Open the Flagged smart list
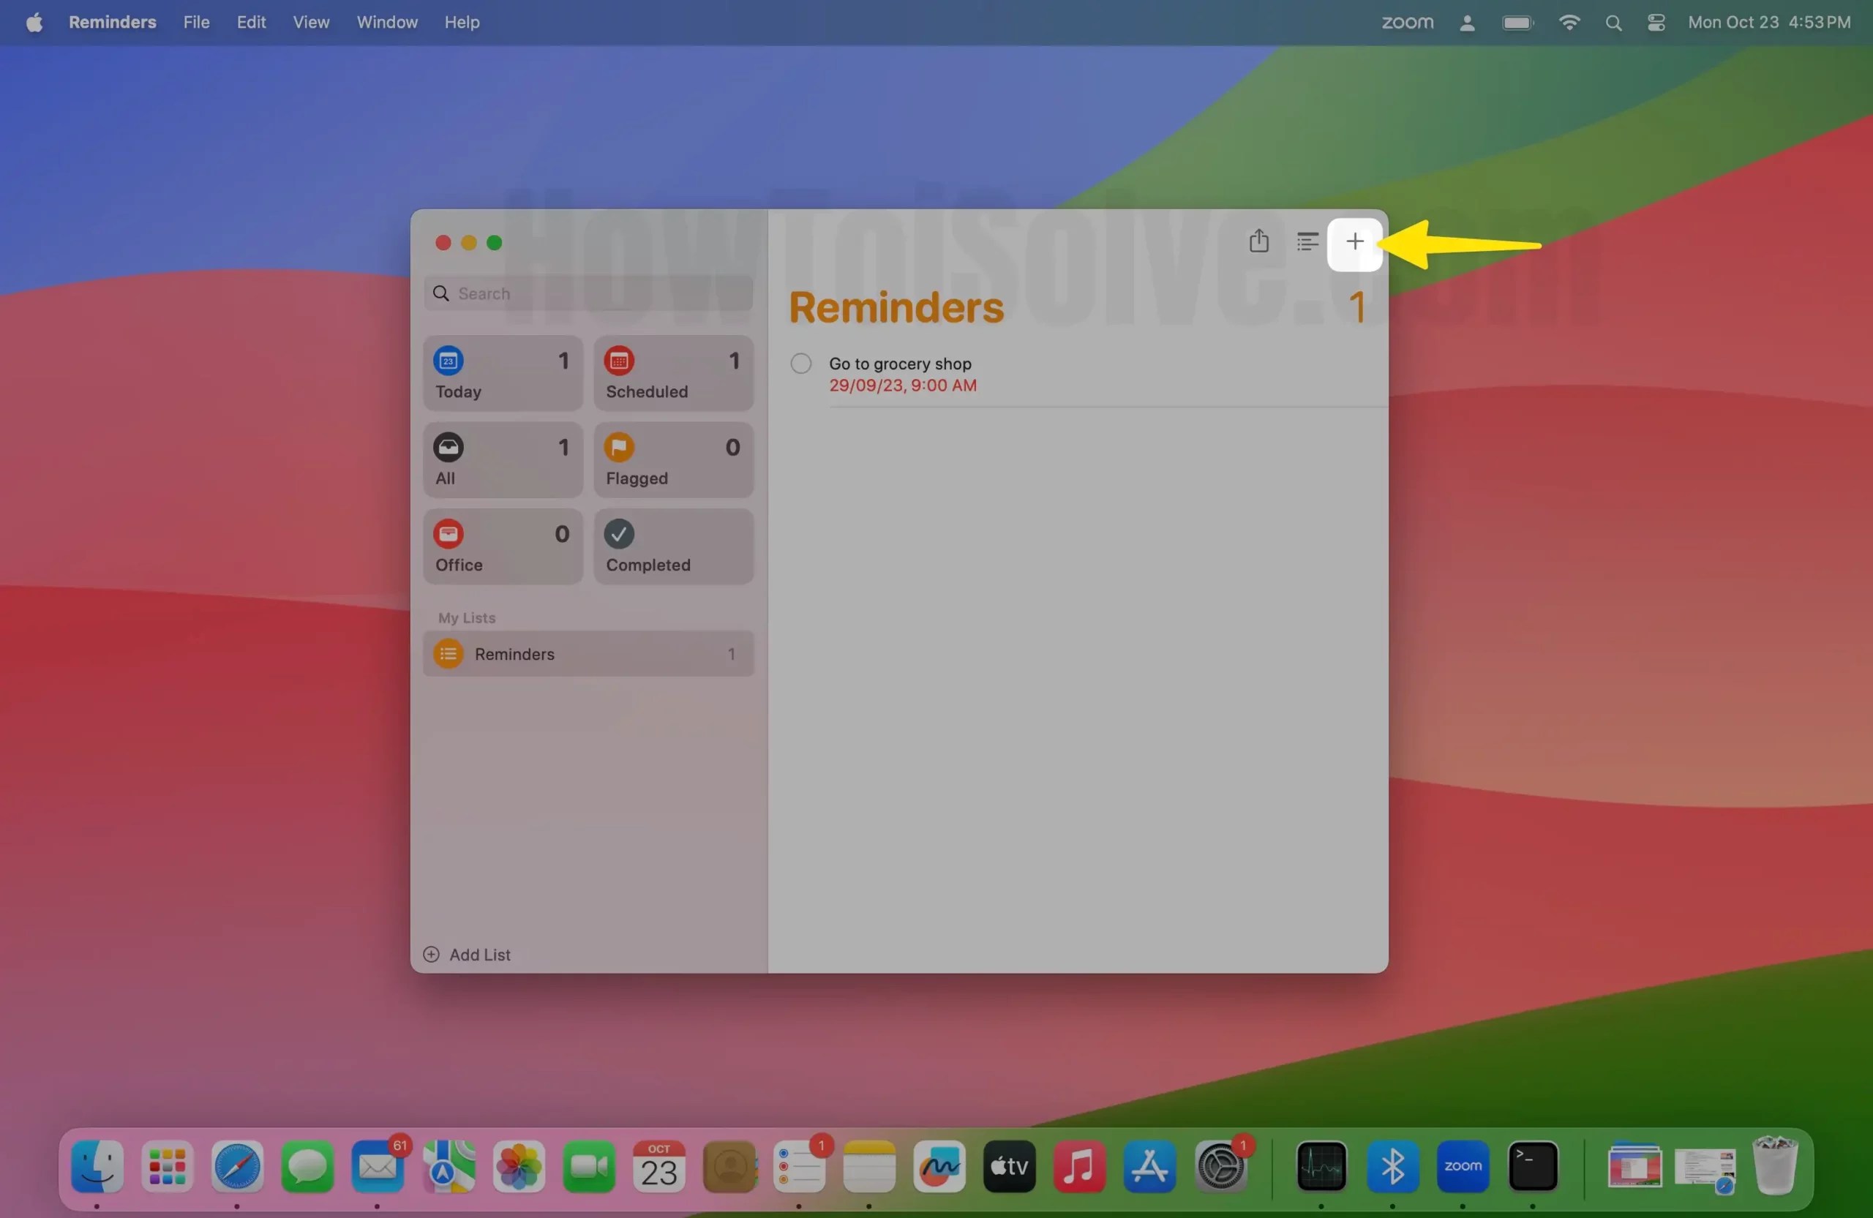The image size is (1873, 1218). click(x=673, y=459)
